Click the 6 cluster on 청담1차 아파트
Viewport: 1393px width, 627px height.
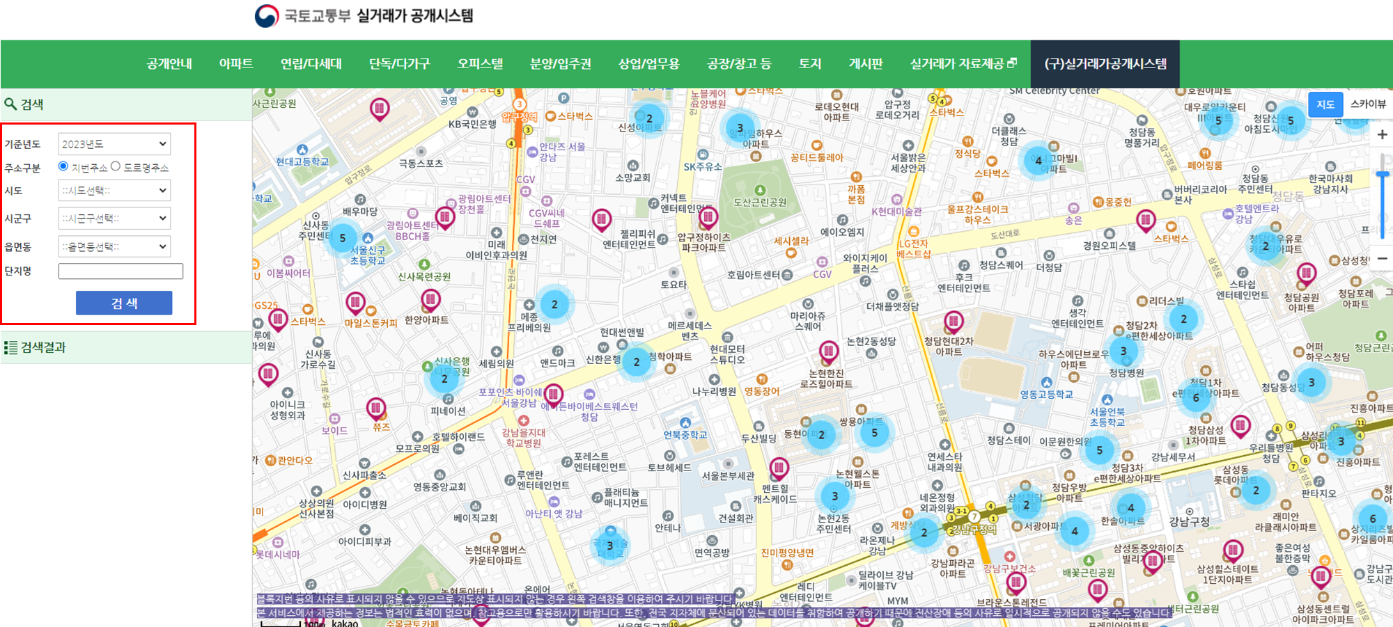[x=1196, y=397]
